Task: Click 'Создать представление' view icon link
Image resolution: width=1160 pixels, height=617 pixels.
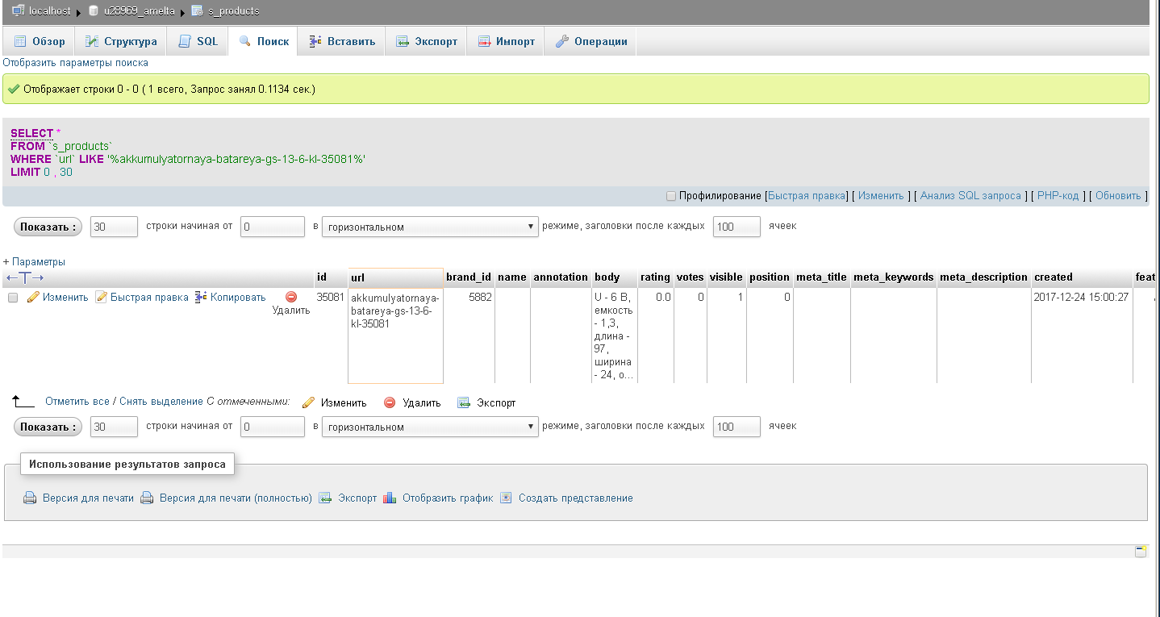Action: click(566, 498)
